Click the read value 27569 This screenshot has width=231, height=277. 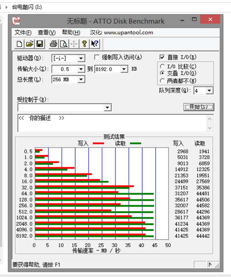click(203, 181)
